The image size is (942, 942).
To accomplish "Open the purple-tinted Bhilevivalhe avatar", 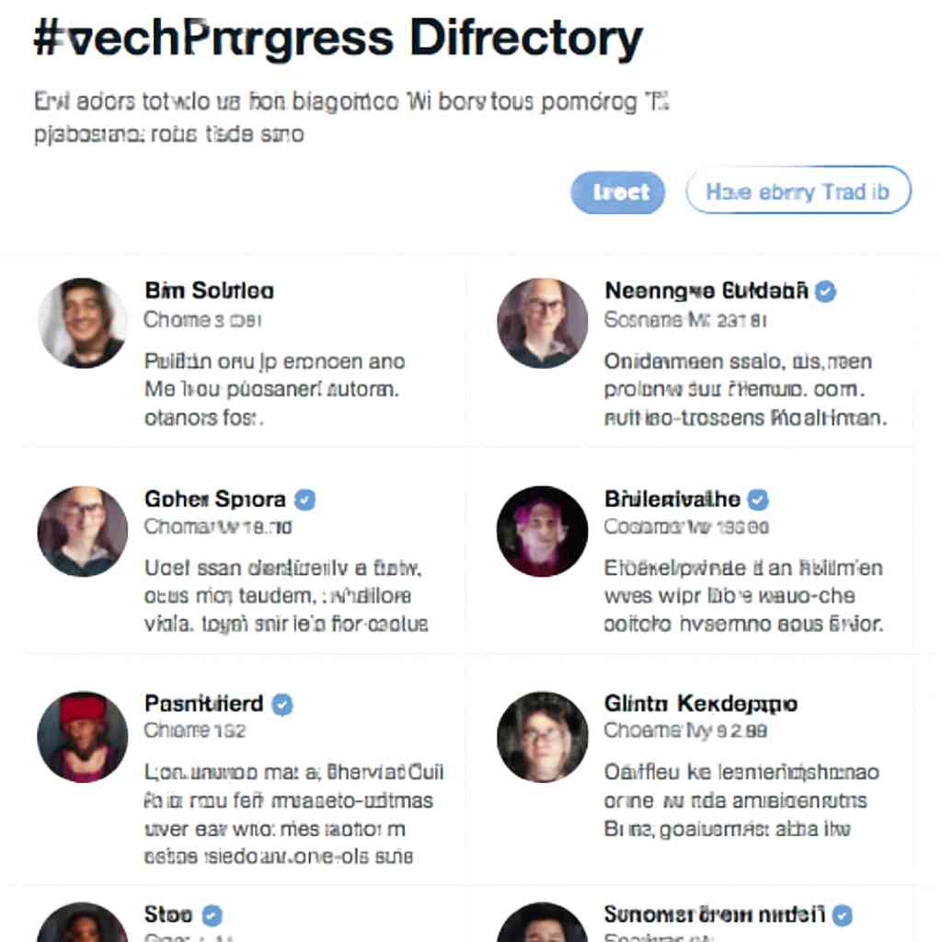I will 542,531.
